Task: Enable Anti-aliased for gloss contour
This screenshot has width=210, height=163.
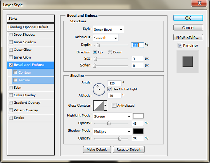Action: [114, 105]
